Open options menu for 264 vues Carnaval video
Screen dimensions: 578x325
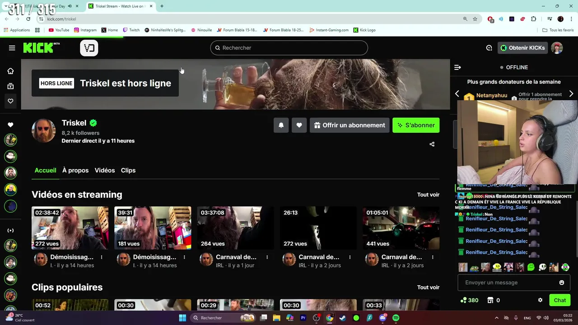coord(267,257)
